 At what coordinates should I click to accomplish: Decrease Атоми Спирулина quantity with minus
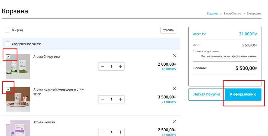click(x=102, y=66)
